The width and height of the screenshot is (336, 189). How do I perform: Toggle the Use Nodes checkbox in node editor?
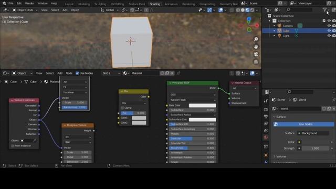[77, 73]
